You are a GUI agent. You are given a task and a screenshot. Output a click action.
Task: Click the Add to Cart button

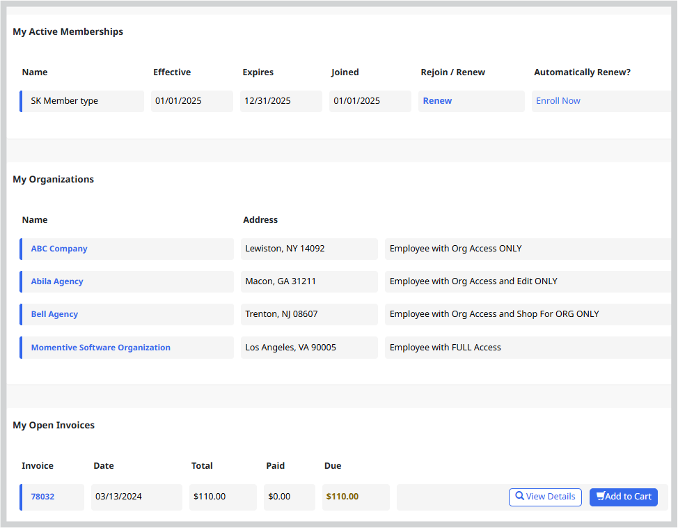(624, 497)
